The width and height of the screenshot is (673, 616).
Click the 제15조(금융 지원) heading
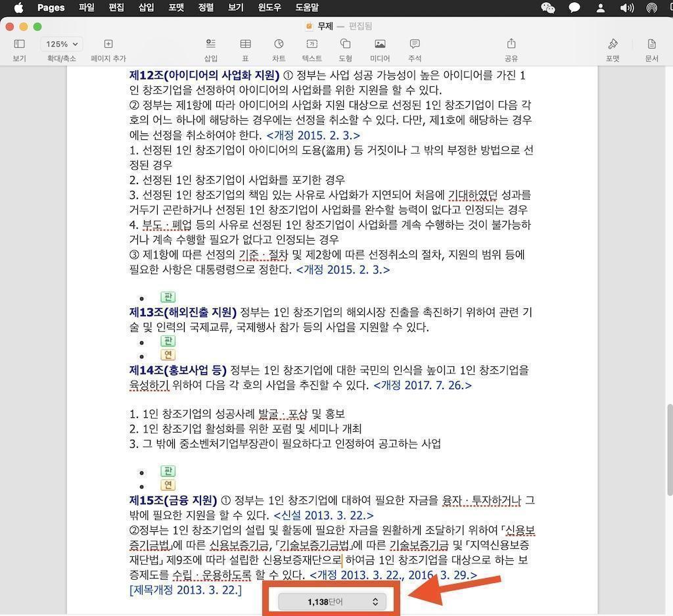point(173,500)
